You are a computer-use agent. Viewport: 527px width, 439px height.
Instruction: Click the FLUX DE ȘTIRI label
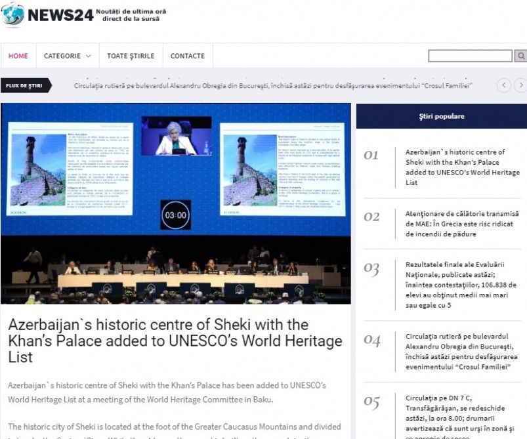[24, 85]
